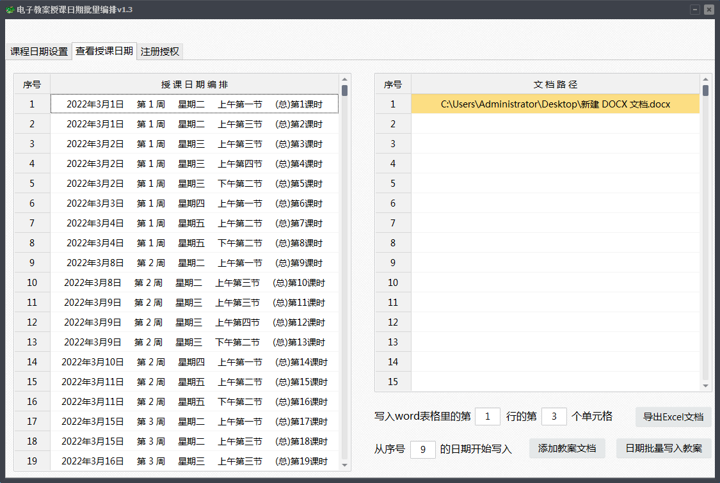Click the down arrow of schedule list scrollbar
The image size is (720, 483).
344,465
